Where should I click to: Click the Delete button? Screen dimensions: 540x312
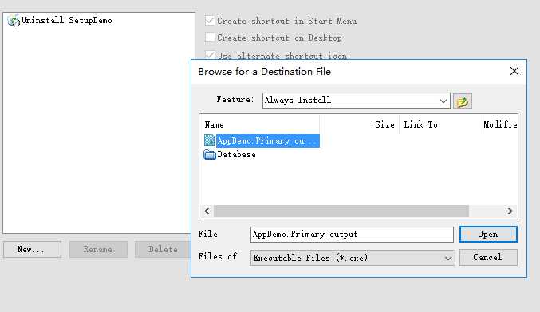pyautogui.click(x=164, y=249)
